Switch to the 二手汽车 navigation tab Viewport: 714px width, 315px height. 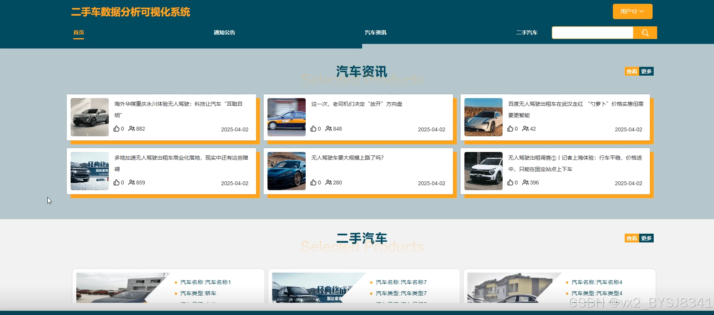(527, 32)
